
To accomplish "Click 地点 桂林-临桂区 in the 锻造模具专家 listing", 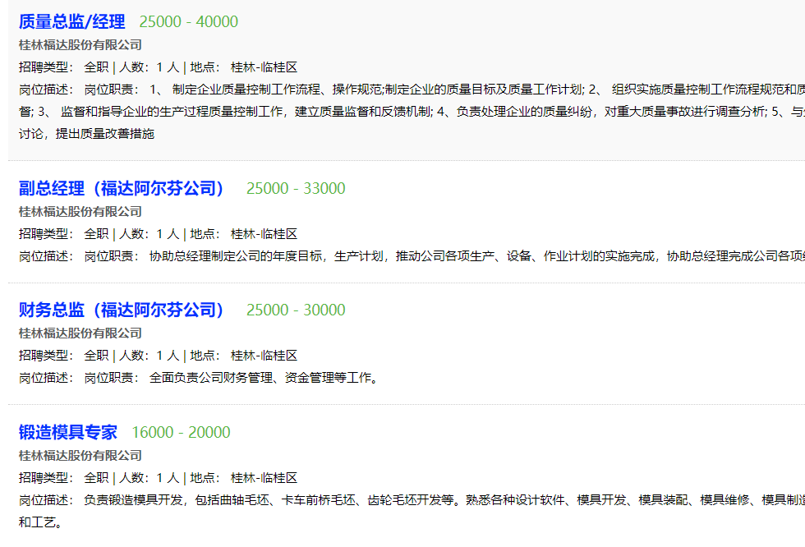I will (x=244, y=478).
